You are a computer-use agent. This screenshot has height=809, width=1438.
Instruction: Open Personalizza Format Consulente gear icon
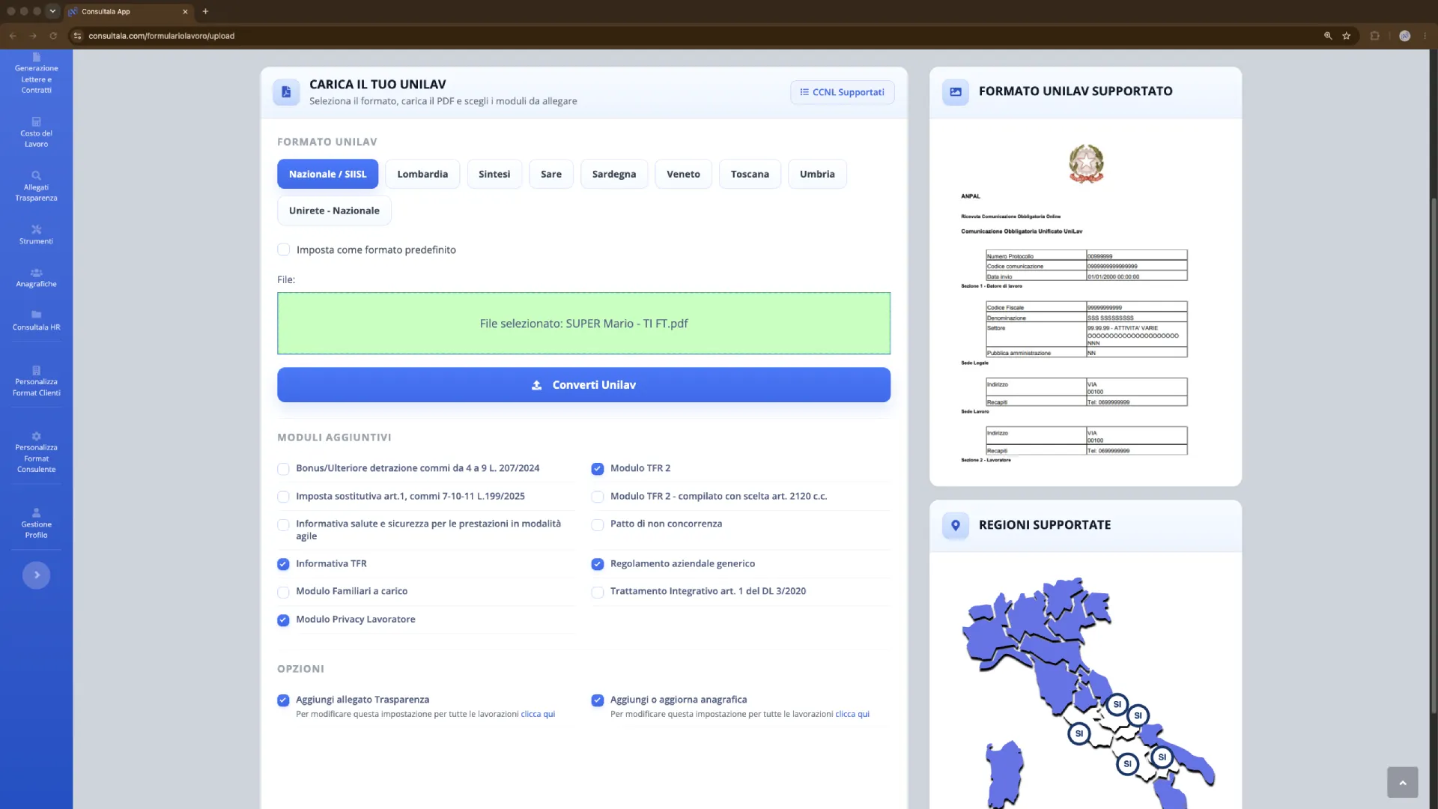(36, 436)
